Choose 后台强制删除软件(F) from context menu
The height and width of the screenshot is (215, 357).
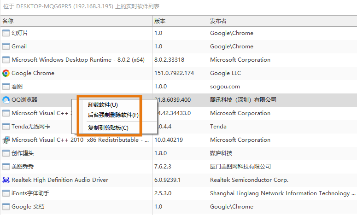(113, 115)
